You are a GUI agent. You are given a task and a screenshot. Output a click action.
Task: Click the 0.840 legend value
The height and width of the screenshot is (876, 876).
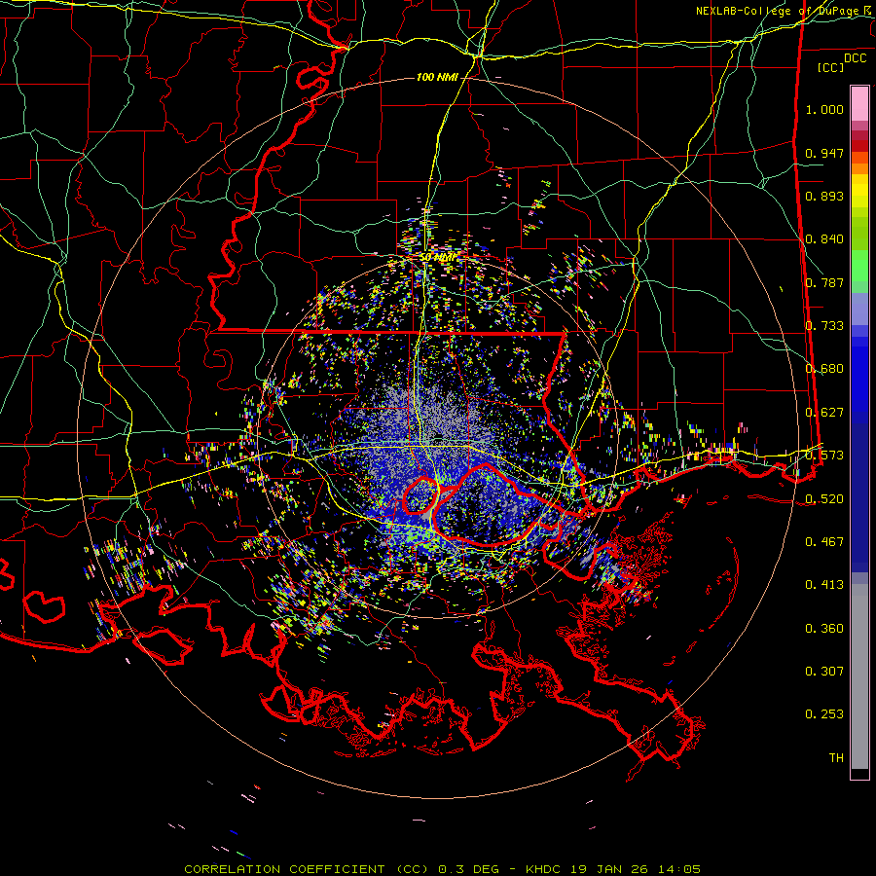(x=824, y=239)
